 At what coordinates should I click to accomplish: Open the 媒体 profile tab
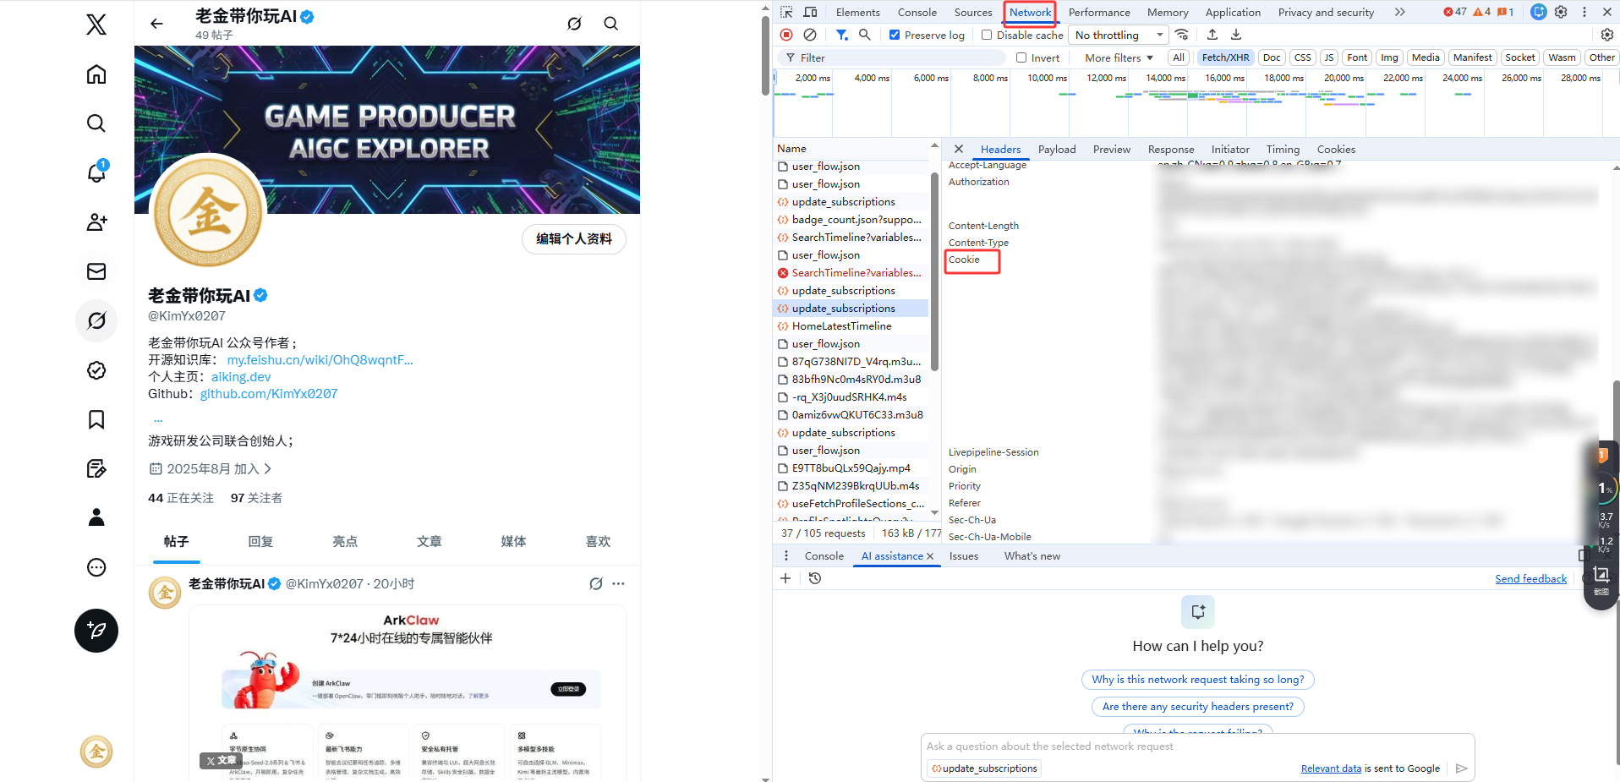(513, 542)
